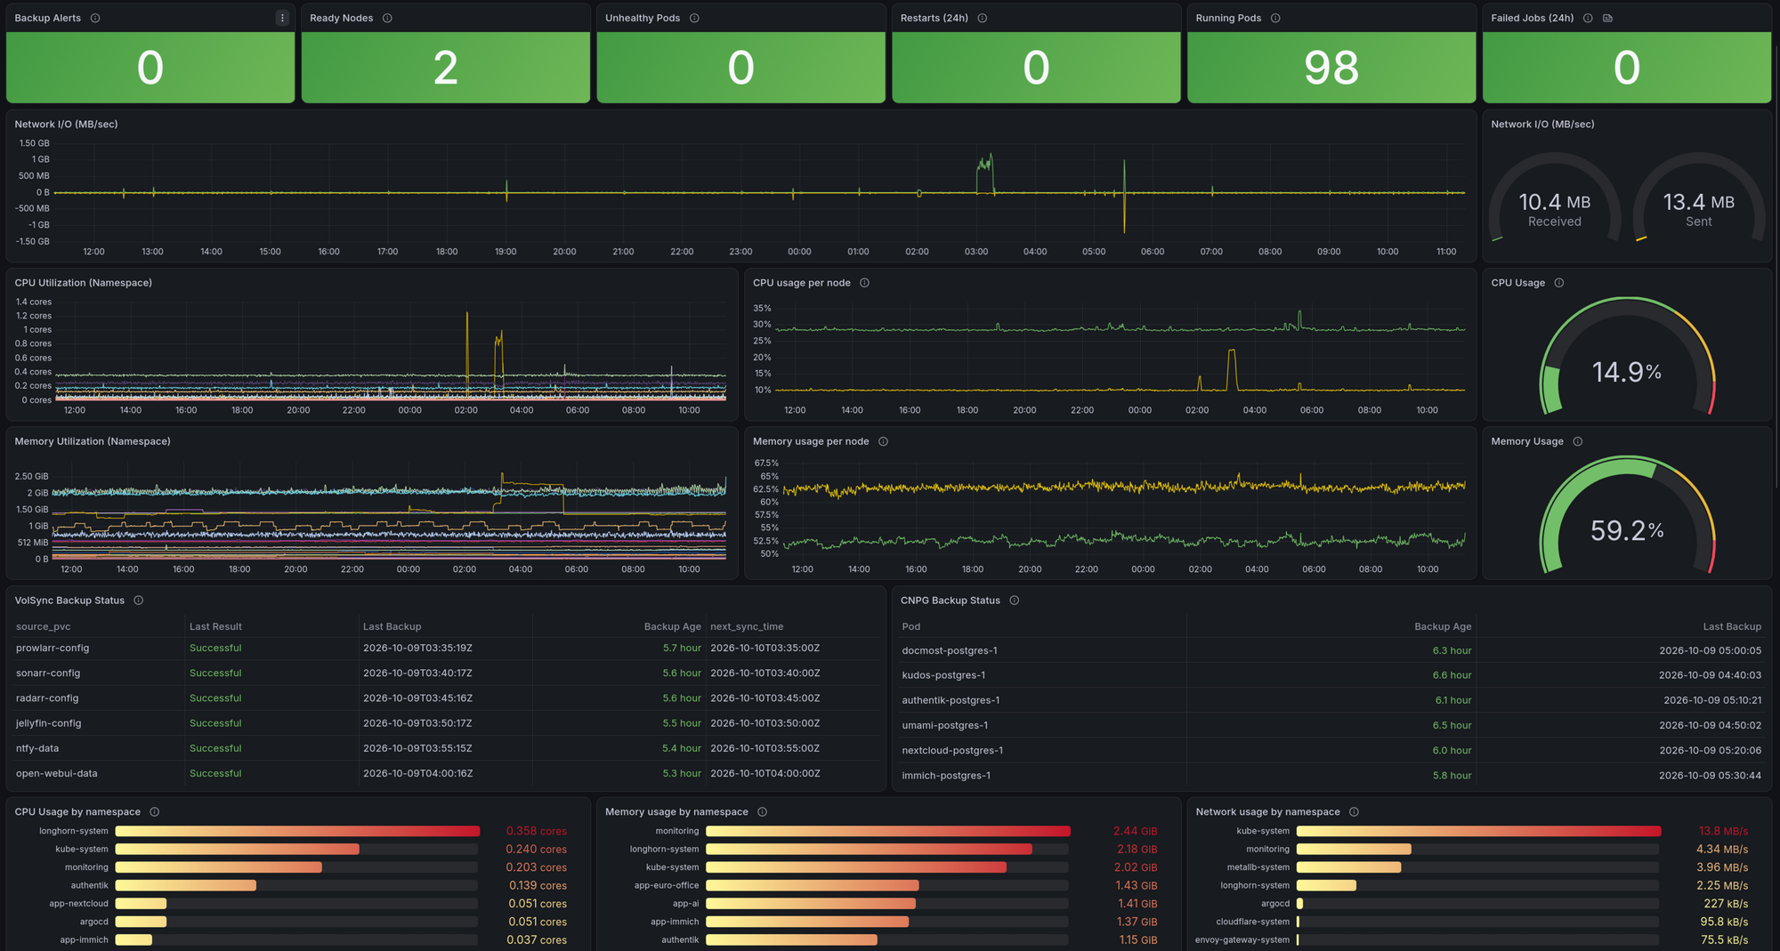
Task: Click the Memory Utilization (Namespace) panel title
Action: [x=93, y=441]
